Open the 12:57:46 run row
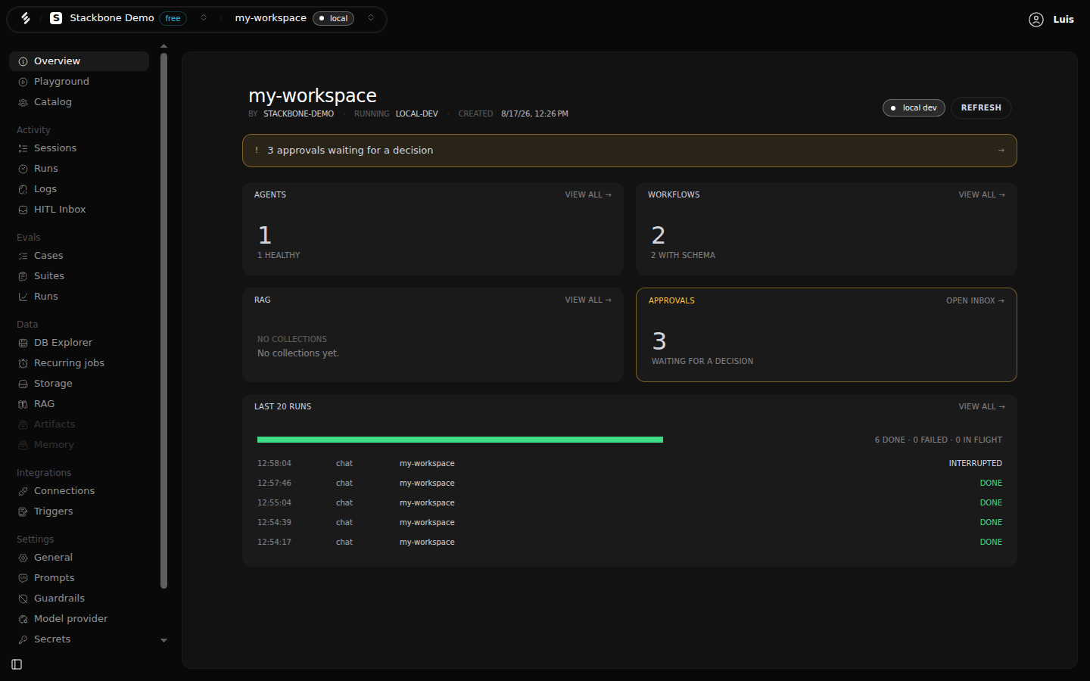This screenshot has width=1090, height=681. click(x=629, y=483)
